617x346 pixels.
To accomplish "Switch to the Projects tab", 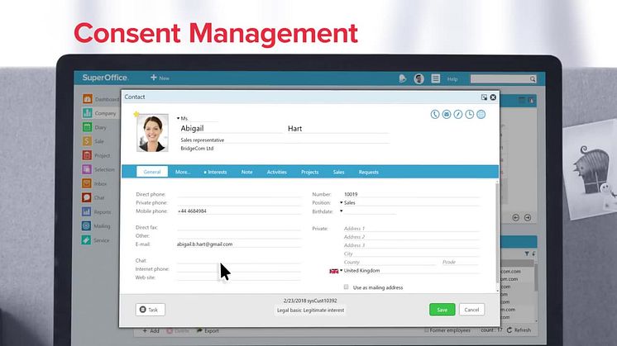I will (x=309, y=172).
